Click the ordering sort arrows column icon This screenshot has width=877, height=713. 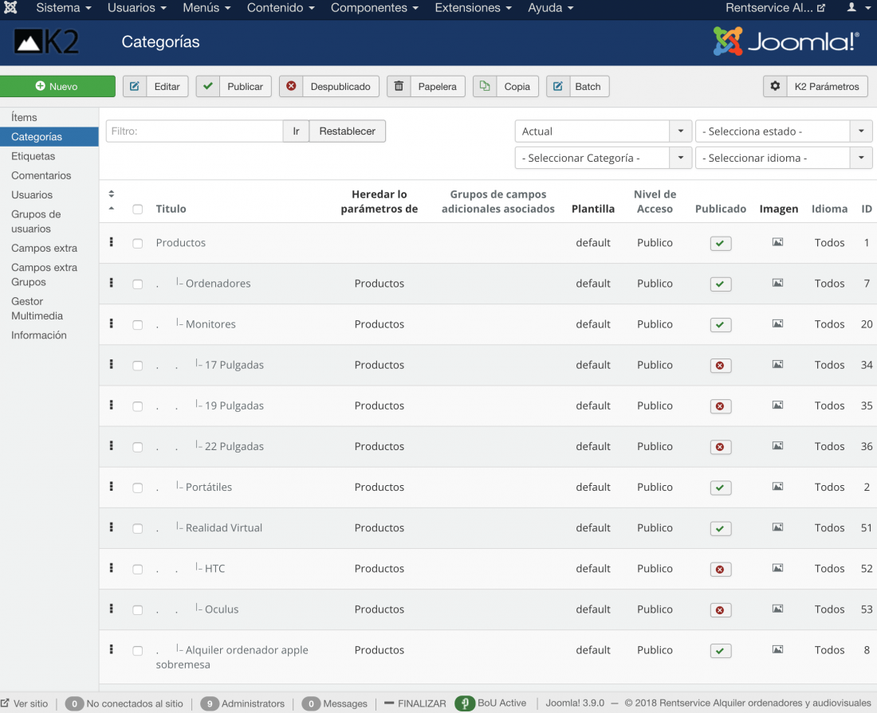pos(112,194)
